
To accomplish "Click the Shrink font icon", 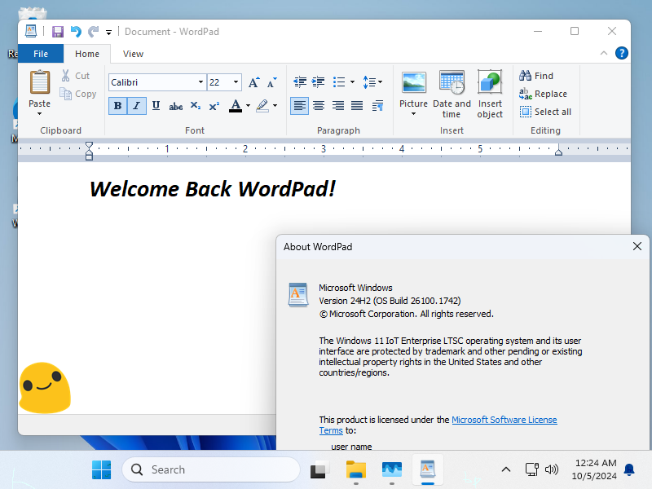I will 272,82.
